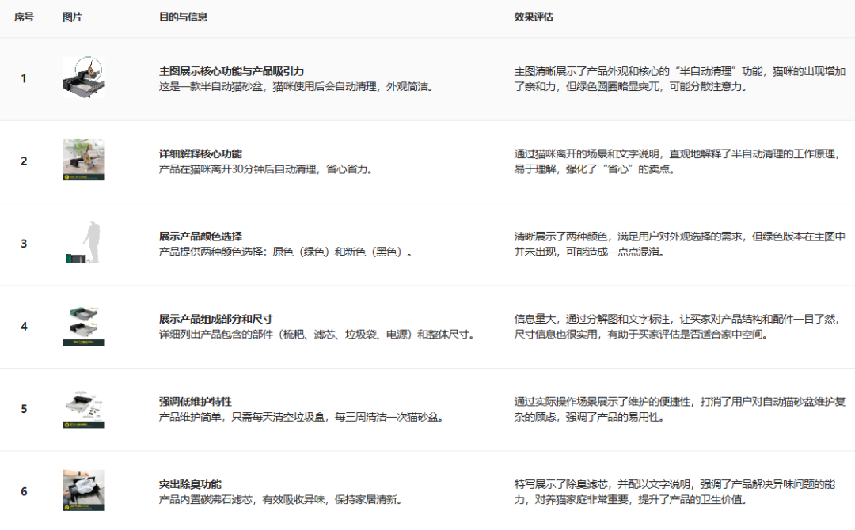The width and height of the screenshot is (855, 530).
Task: Click the 目的与信息 column header
Action: (x=183, y=17)
